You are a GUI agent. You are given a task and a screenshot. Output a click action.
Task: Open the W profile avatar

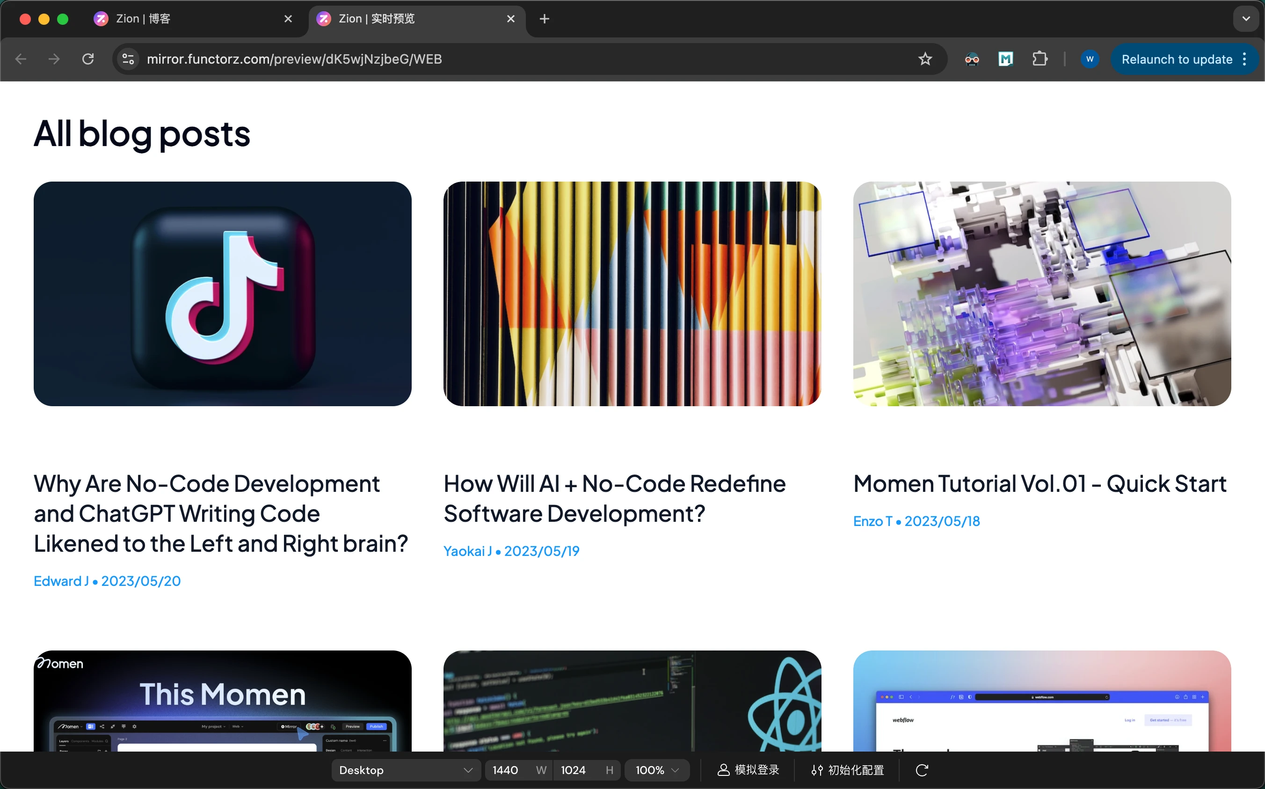coord(1090,59)
